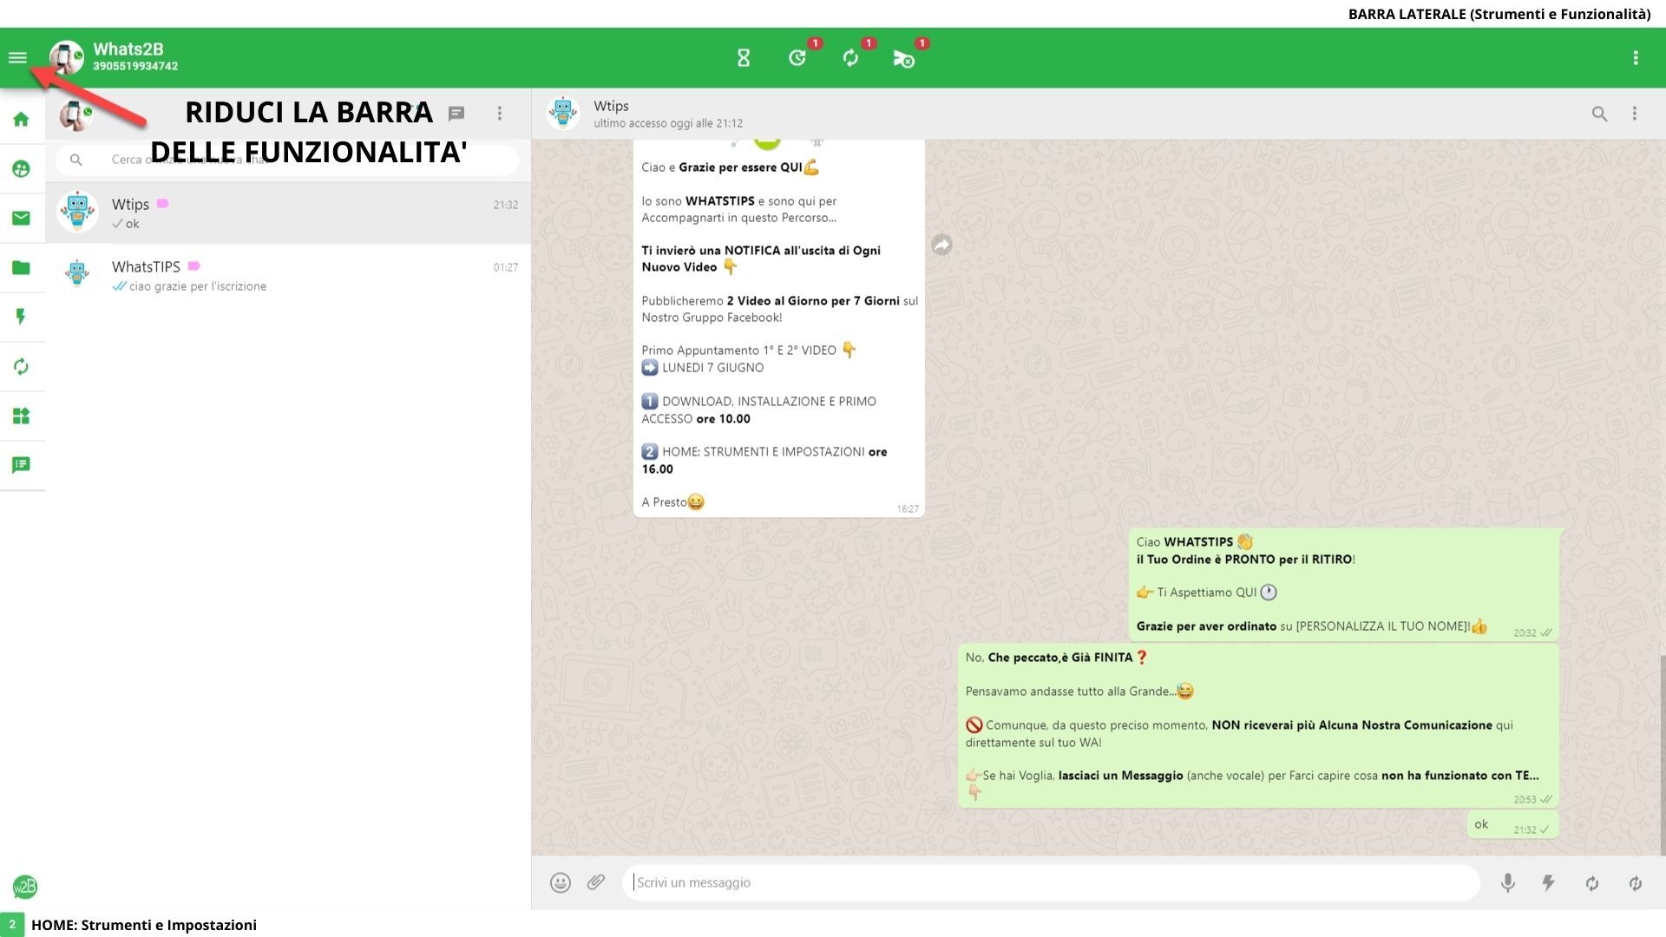
Task: Forward the received WHATSTIPS welcome message
Action: coord(941,246)
